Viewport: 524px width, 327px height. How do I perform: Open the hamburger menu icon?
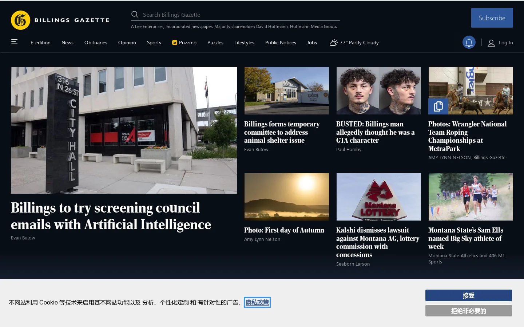point(14,42)
